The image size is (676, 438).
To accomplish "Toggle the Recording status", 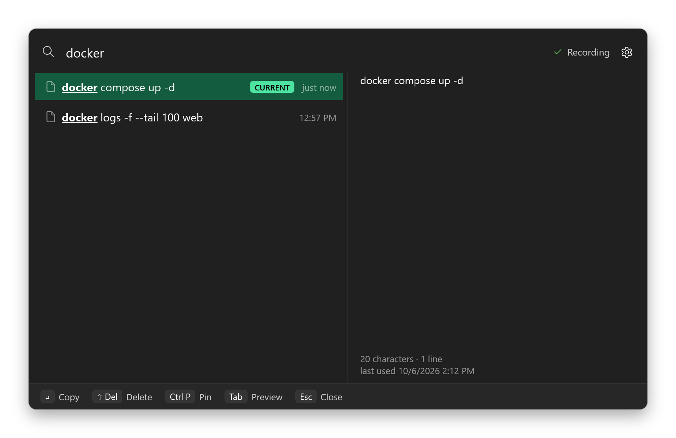I will pyautogui.click(x=582, y=52).
